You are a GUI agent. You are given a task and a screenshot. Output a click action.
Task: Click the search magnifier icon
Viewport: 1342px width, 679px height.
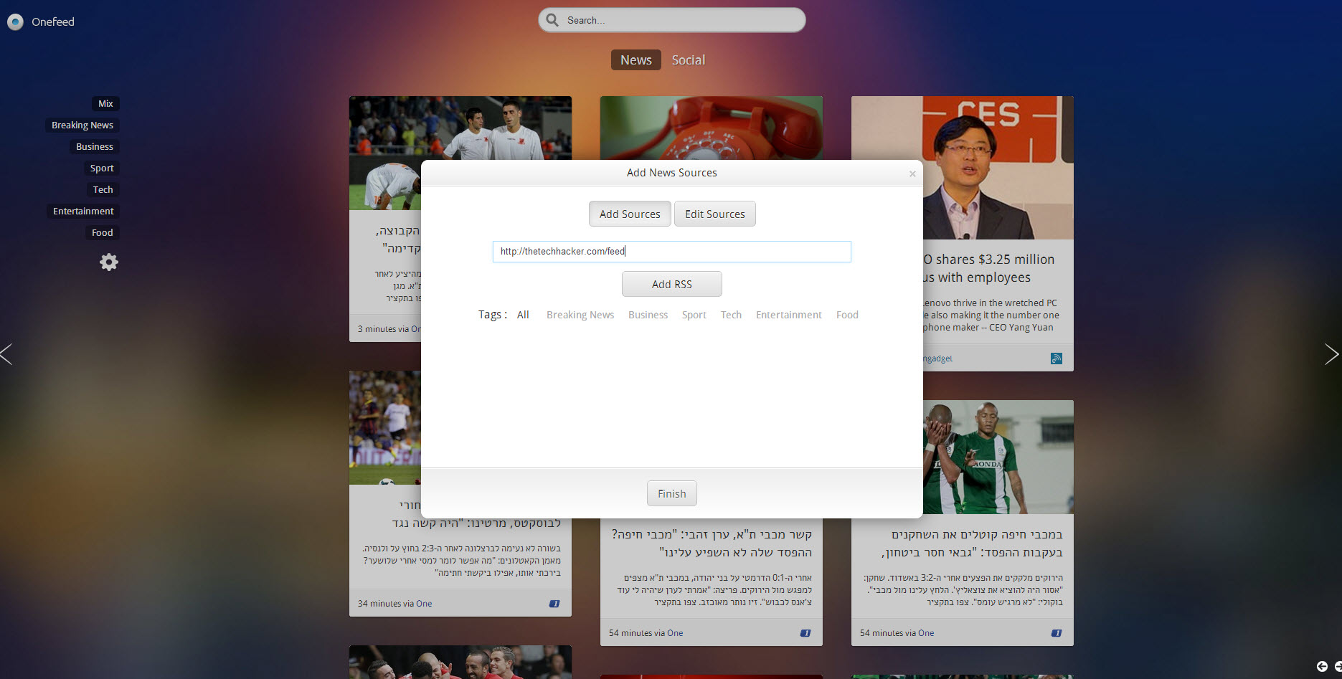point(552,20)
